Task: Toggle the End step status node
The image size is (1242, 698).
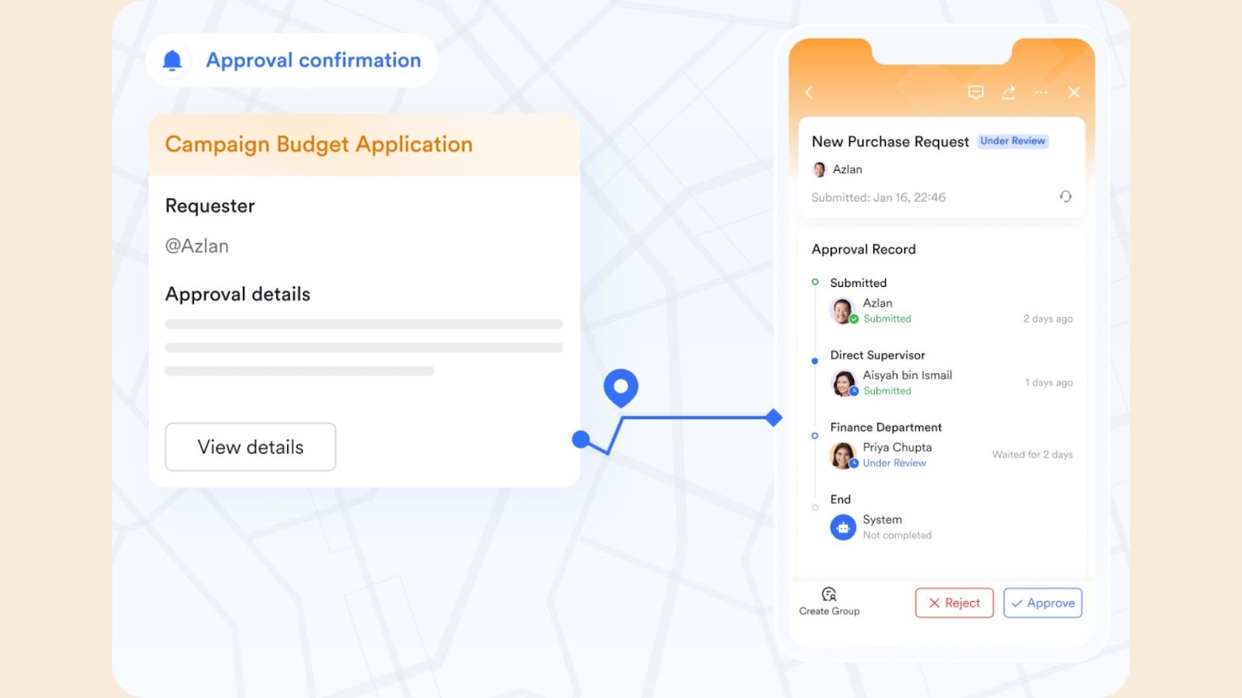Action: tap(816, 508)
